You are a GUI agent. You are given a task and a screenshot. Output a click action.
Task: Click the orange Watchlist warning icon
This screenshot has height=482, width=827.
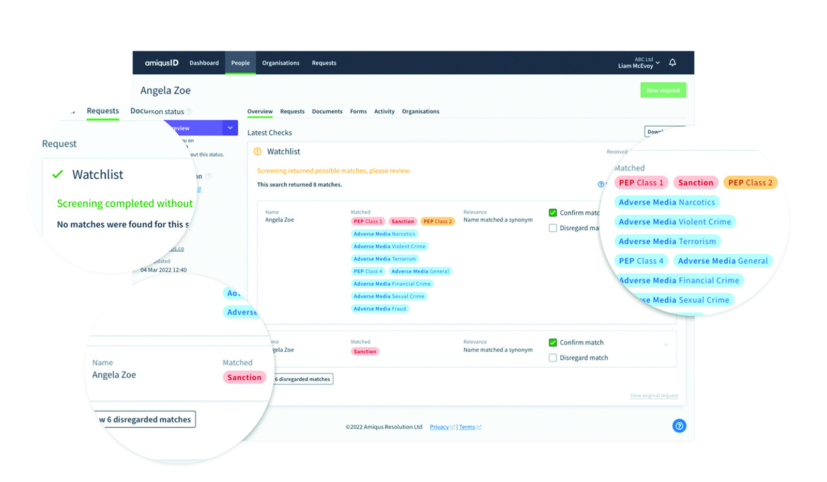tap(257, 151)
